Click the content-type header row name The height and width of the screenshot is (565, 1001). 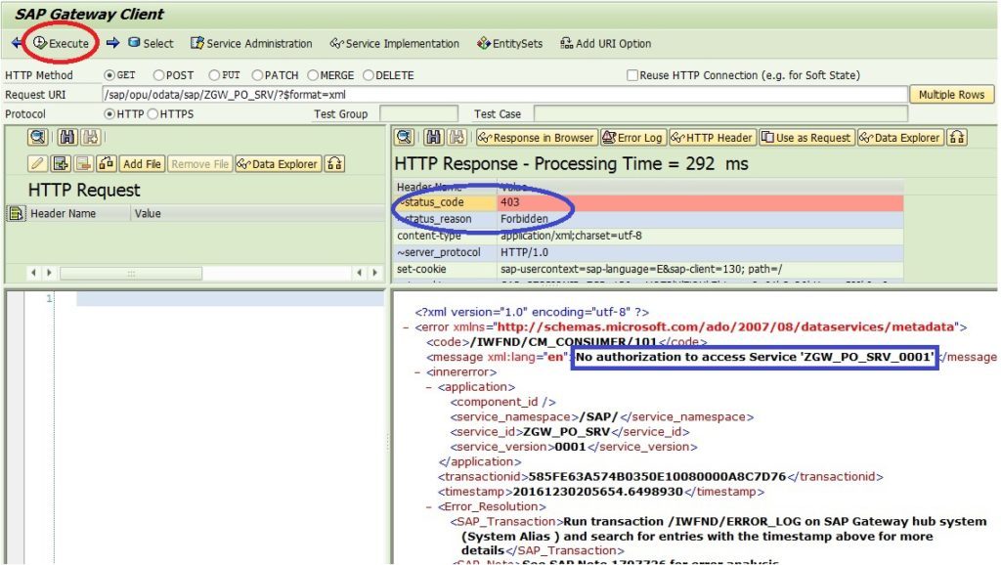(429, 236)
